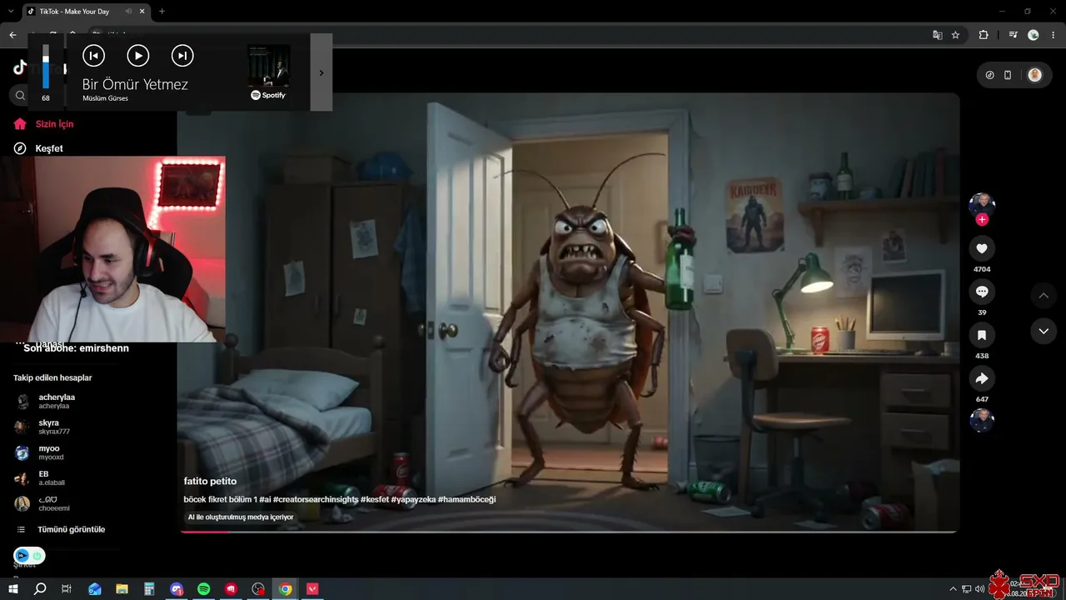Open Valorant from the taskbar
The width and height of the screenshot is (1066, 600).
click(x=313, y=589)
